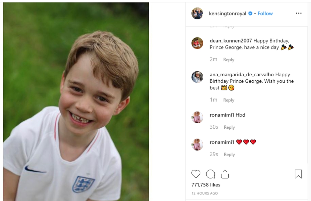Open ronamimi1's avatar on Hbd comment
Viewport: 311px width, 201px height.
point(197,117)
